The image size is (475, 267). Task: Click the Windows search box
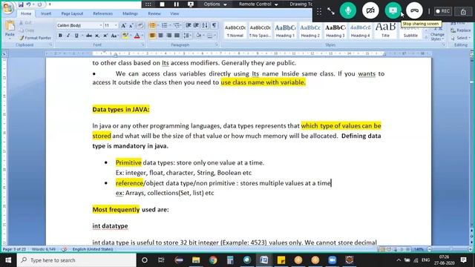76,260
